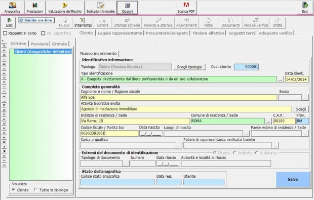Click the Data nascita date field
This screenshot has width=314, height=200.
pyautogui.click(x=151, y=133)
